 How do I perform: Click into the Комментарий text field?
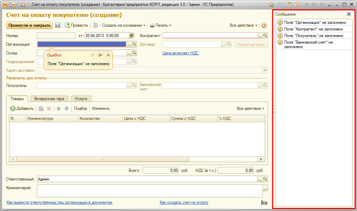tap(149, 191)
